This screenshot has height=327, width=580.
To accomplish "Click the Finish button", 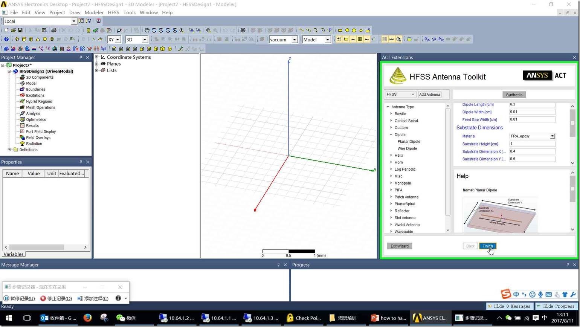I will click(487, 246).
